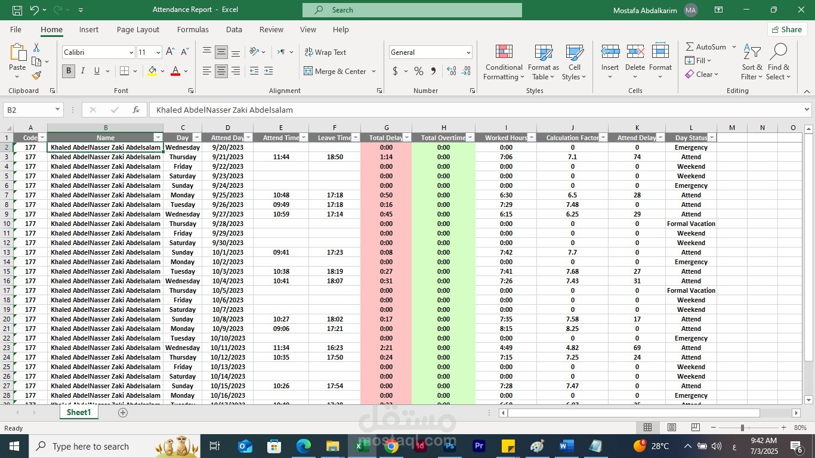Apply the yellow fill color
The image size is (815, 458).
[x=152, y=71]
